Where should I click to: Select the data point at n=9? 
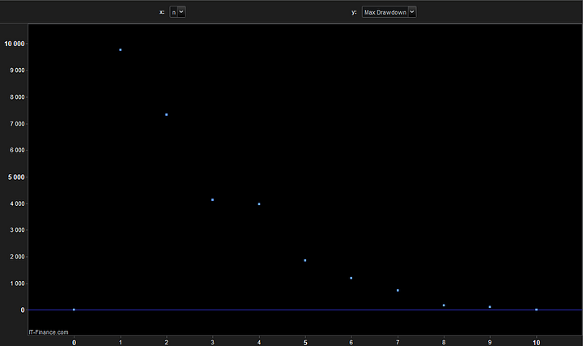click(x=490, y=307)
